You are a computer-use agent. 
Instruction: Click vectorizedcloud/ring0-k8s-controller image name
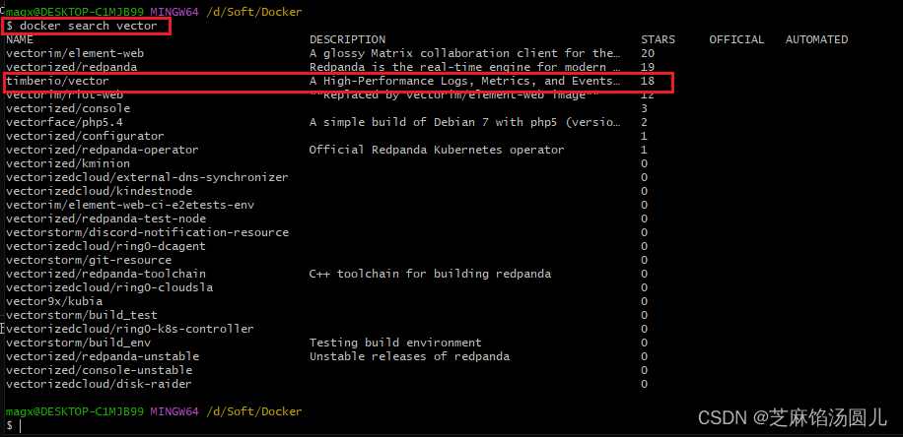pos(129,330)
